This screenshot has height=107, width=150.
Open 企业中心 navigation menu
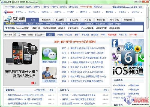[x=135, y=12]
